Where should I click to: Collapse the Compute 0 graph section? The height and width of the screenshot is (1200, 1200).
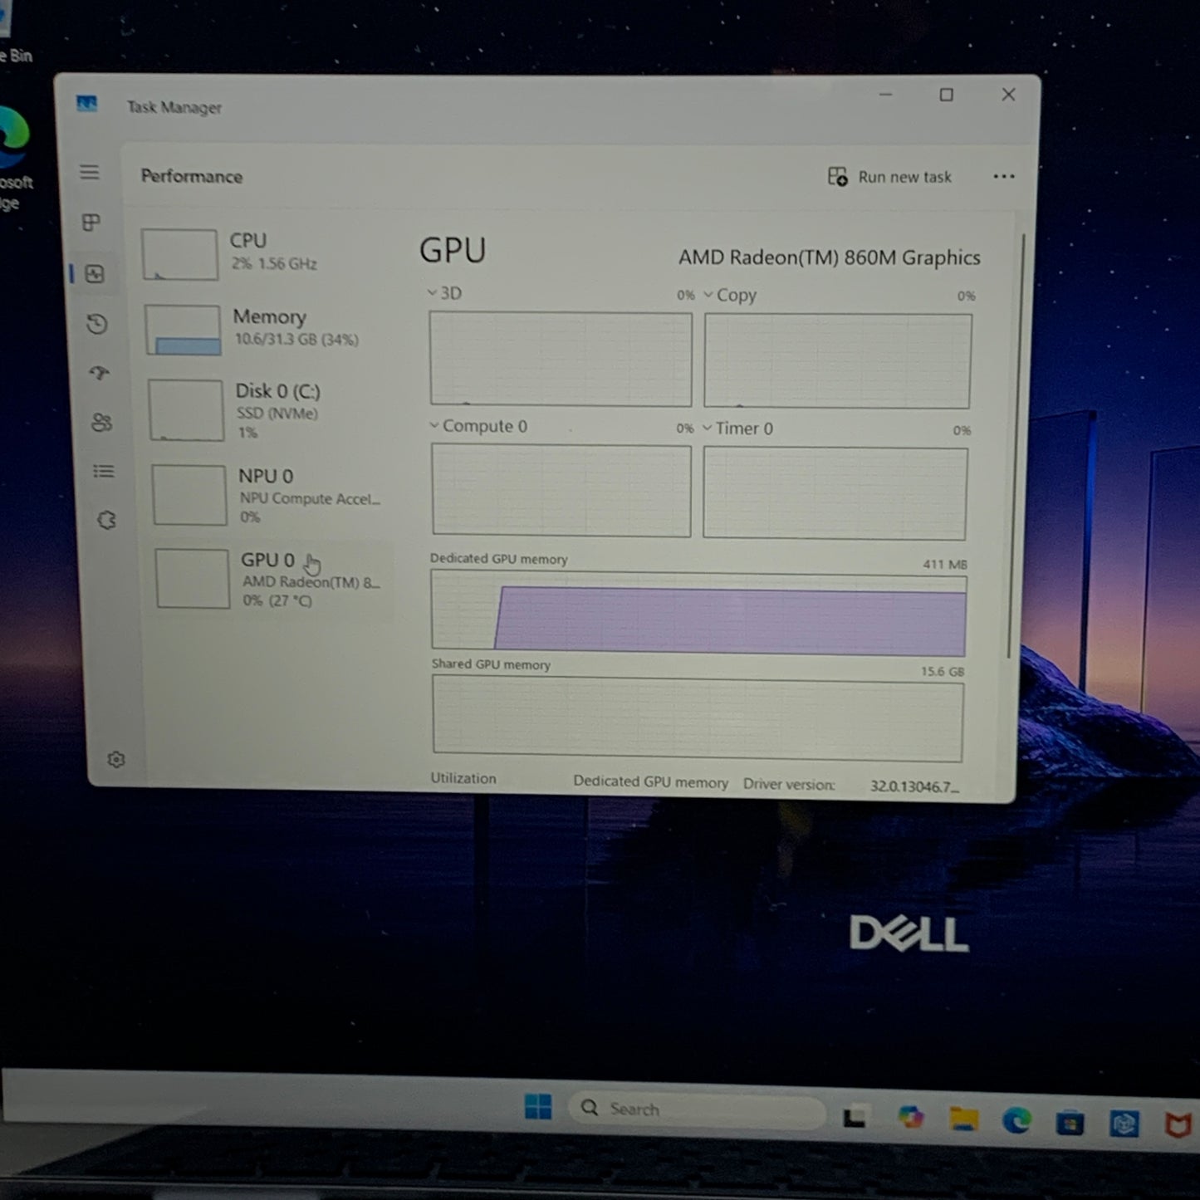click(x=434, y=426)
